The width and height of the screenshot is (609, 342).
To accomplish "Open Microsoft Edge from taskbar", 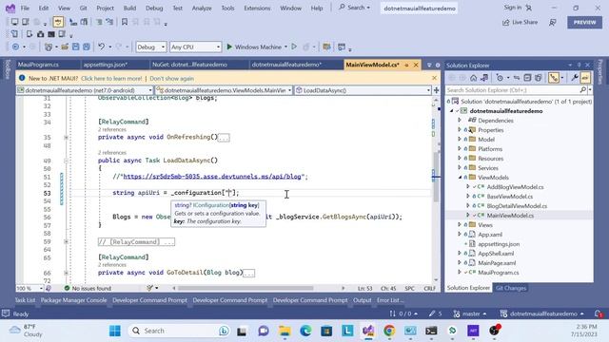I will (x=305, y=331).
